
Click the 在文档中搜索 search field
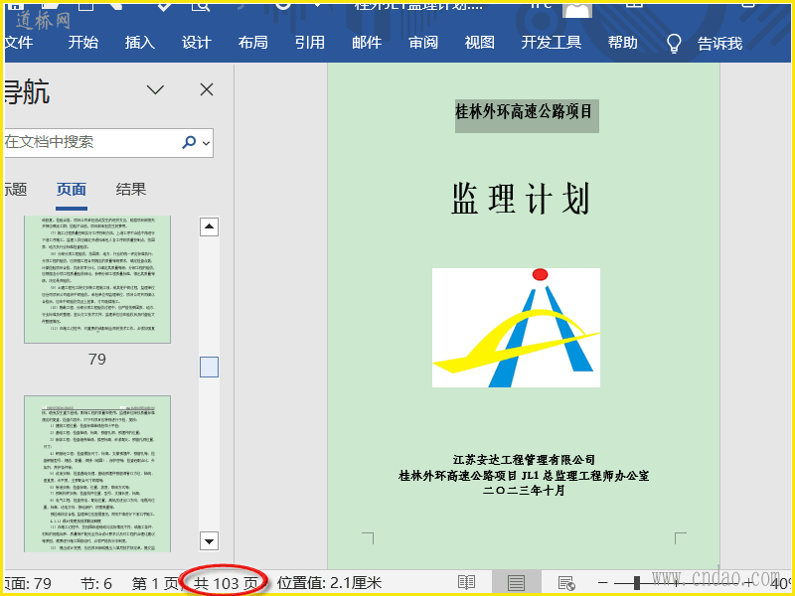(x=91, y=142)
